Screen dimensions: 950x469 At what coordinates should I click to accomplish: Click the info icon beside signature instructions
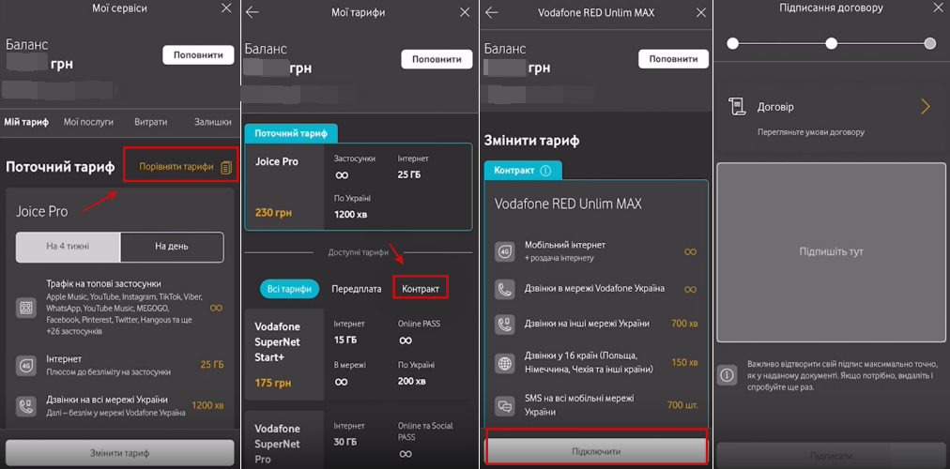(727, 375)
